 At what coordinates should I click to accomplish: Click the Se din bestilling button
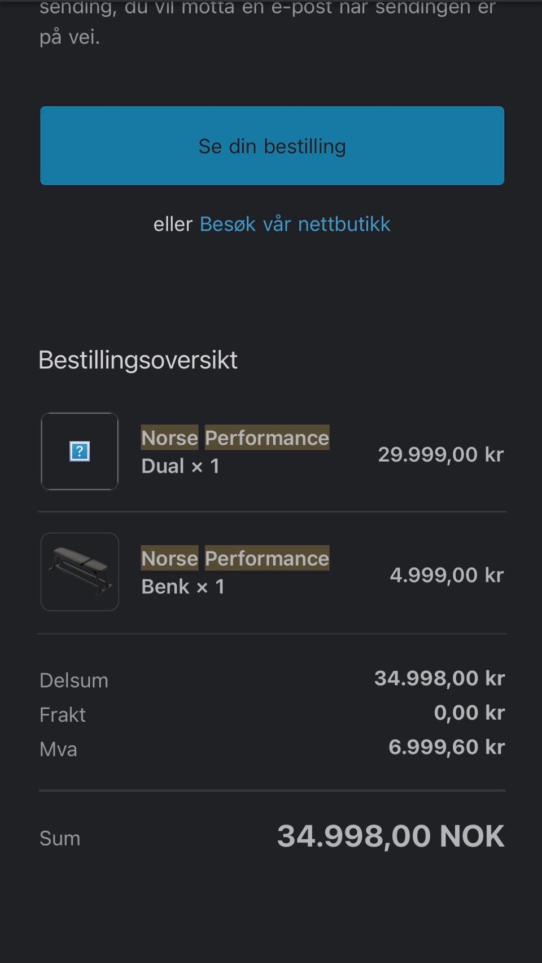[272, 146]
